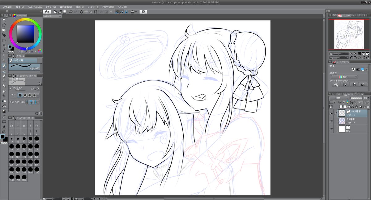Select the Gradient tool
The image size is (371, 200).
tap(4, 111)
